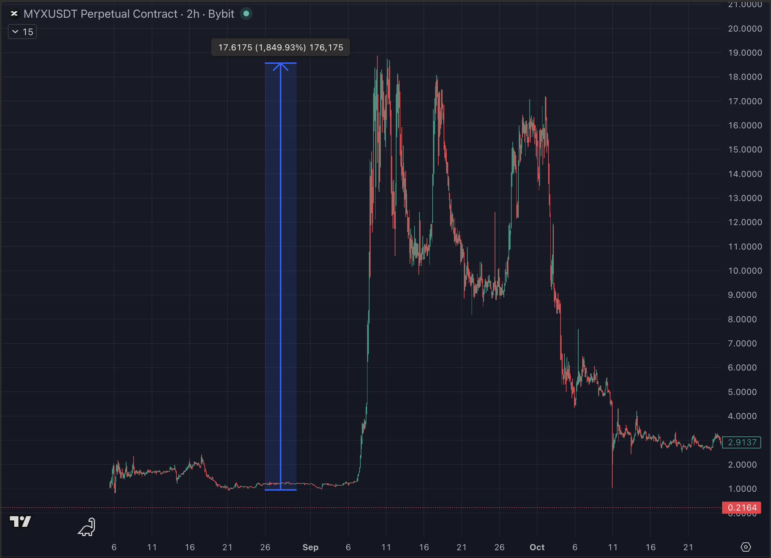Click the MYXUSDT Perpetual Contract title
Screen dimensions: 771x558
[100, 14]
